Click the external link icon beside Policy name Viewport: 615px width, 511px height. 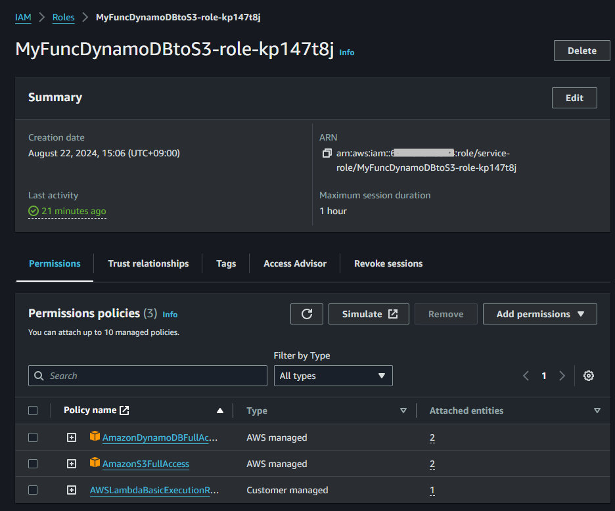click(124, 411)
